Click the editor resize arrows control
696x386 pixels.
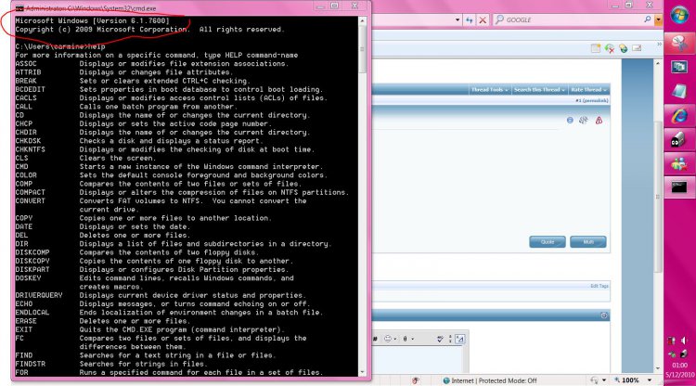pos(450,339)
